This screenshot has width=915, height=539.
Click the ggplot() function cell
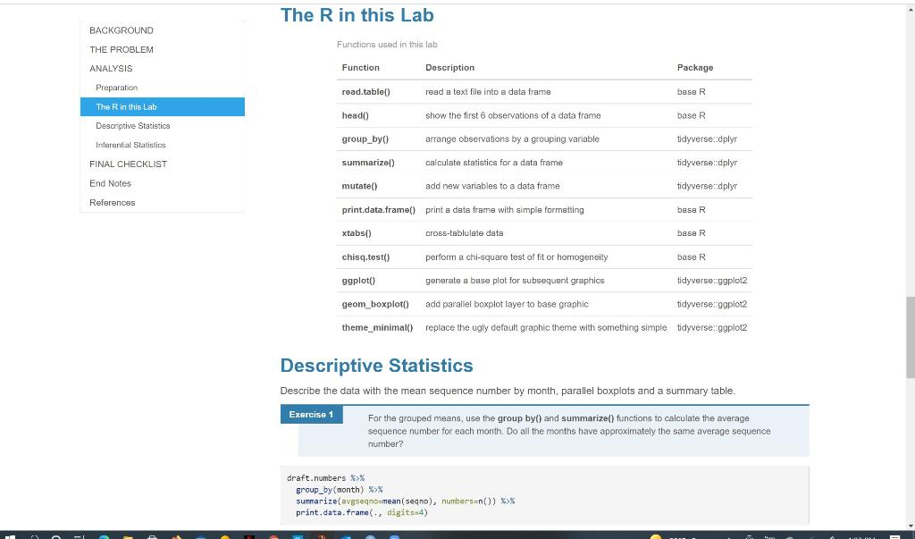click(358, 281)
